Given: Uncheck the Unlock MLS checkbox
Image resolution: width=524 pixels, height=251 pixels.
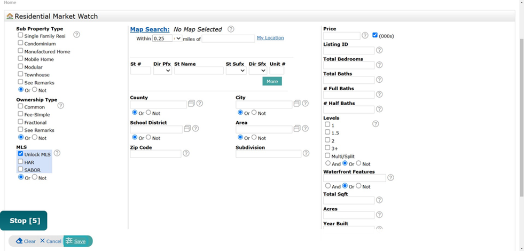Looking at the screenshot, I should coord(21,154).
